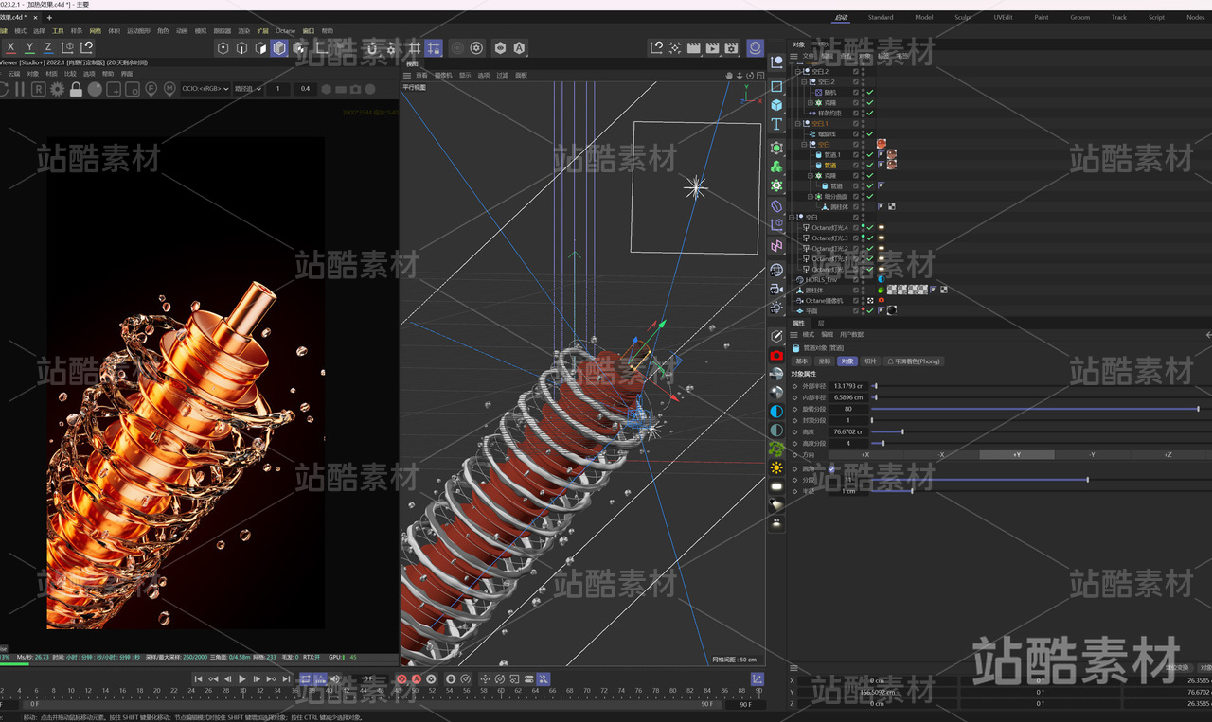This screenshot has width=1212, height=722.
Task: Switch to the UVEdit layout tab
Action: tap(1003, 17)
